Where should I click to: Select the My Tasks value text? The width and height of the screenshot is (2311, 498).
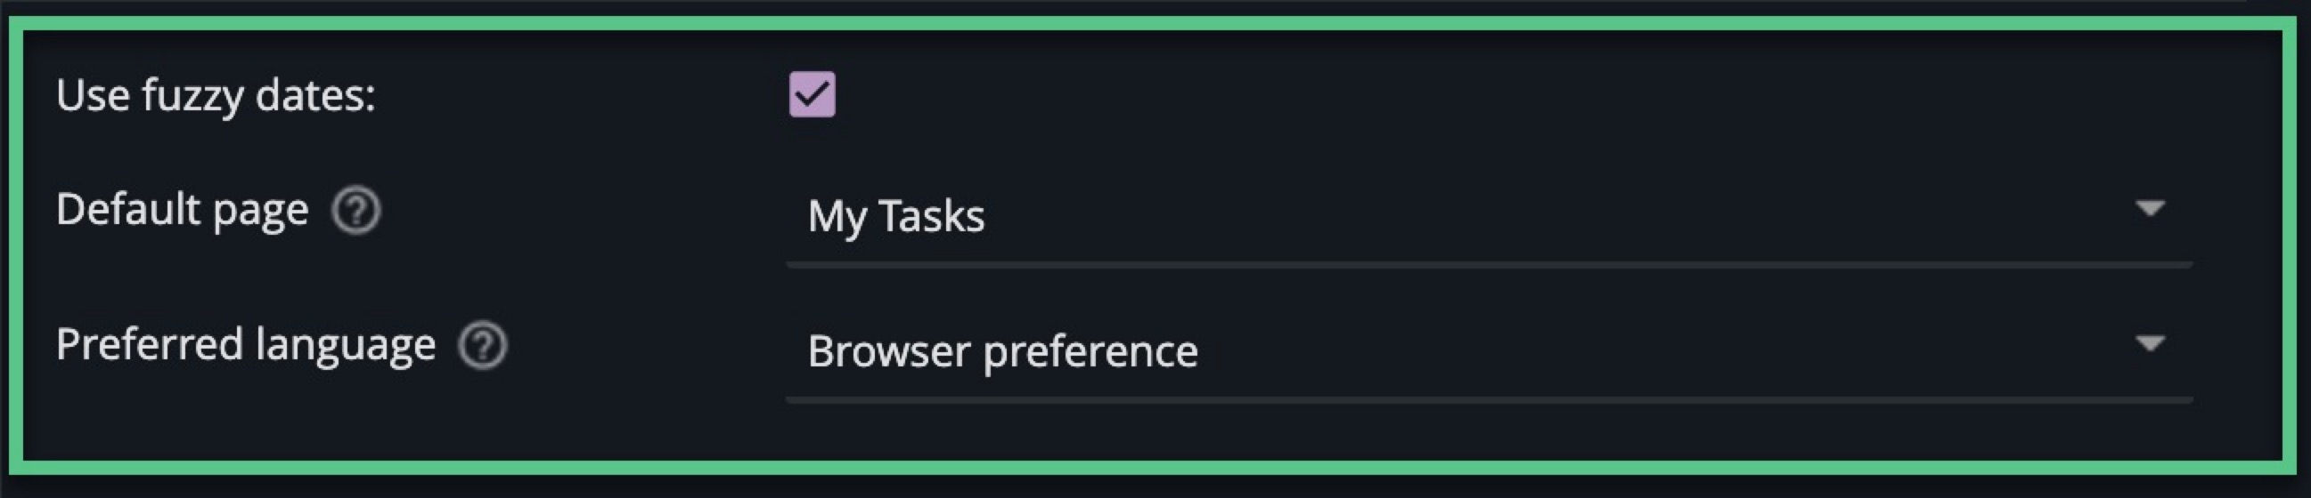click(x=895, y=216)
